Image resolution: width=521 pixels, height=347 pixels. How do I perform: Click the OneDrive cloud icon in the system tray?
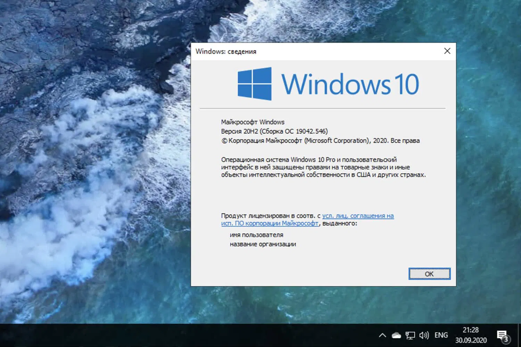pyautogui.click(x=396, y=335)
